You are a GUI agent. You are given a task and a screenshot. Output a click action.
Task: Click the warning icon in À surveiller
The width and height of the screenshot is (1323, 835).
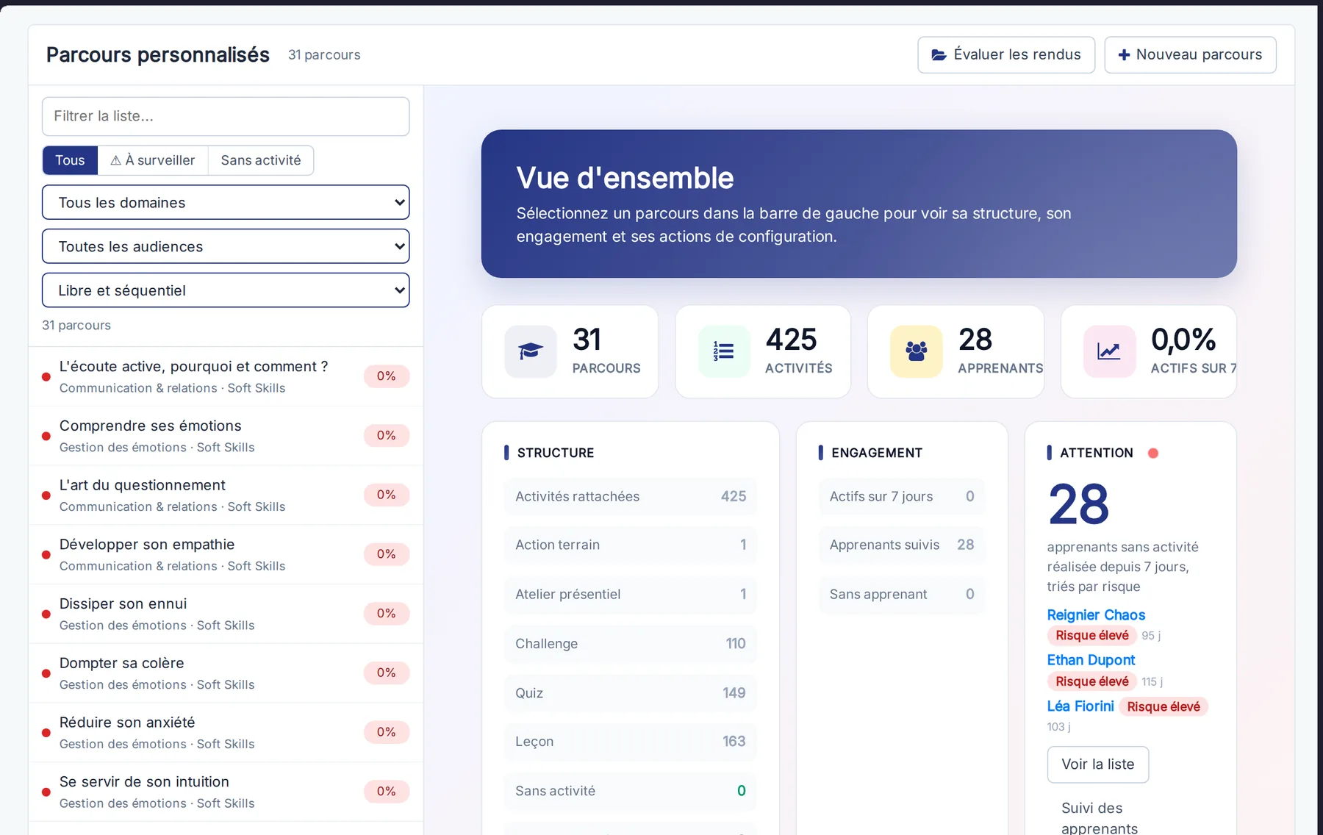115,160
